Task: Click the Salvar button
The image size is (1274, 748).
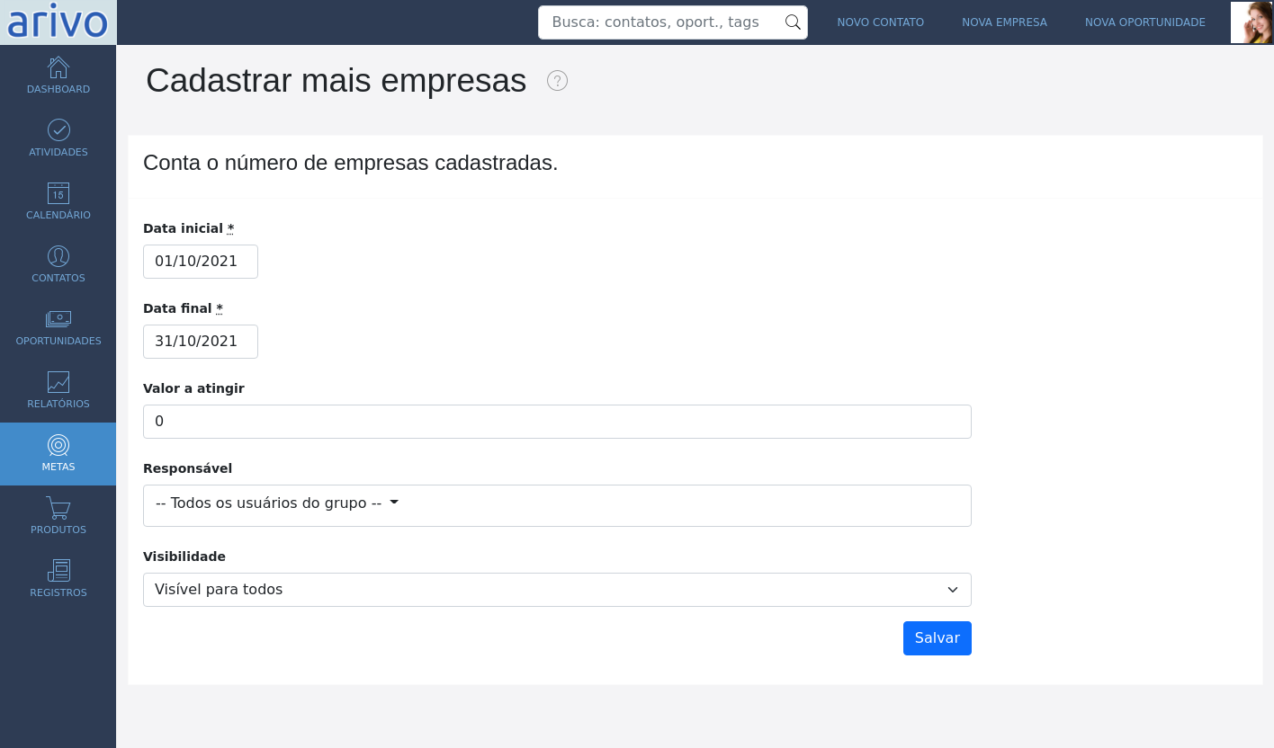Action: point(938,638)
